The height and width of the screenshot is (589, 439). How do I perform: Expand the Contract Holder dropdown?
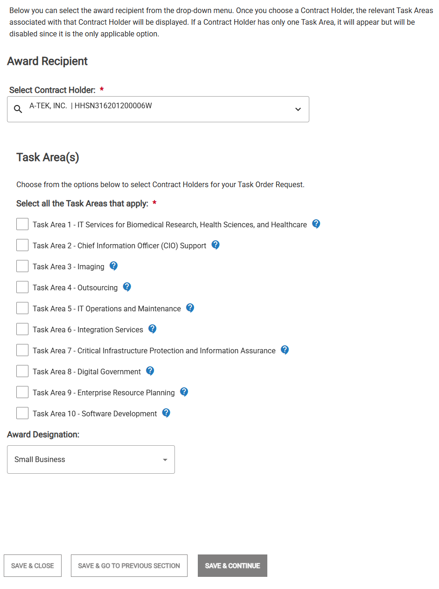pyautogui.click(x=298, y=109)
